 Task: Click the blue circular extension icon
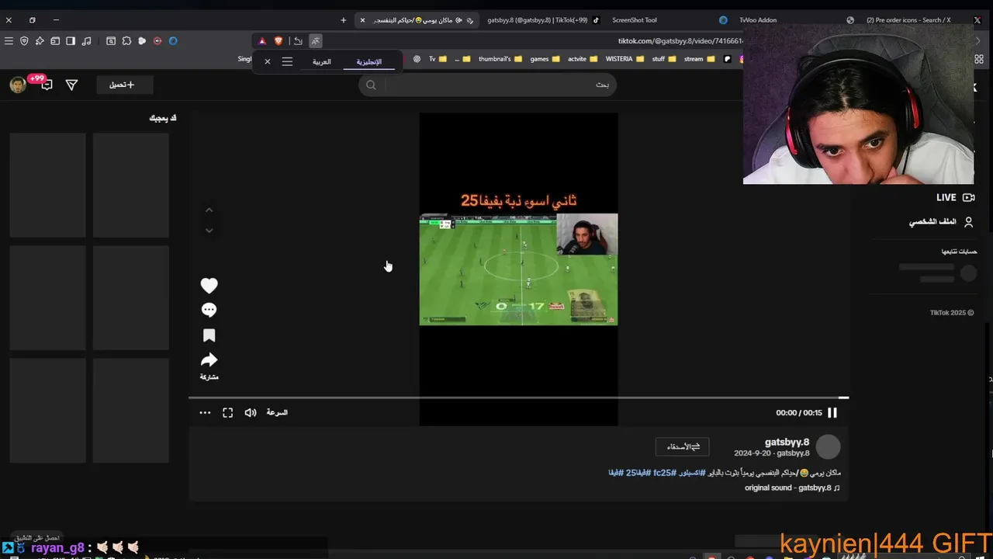173,41
